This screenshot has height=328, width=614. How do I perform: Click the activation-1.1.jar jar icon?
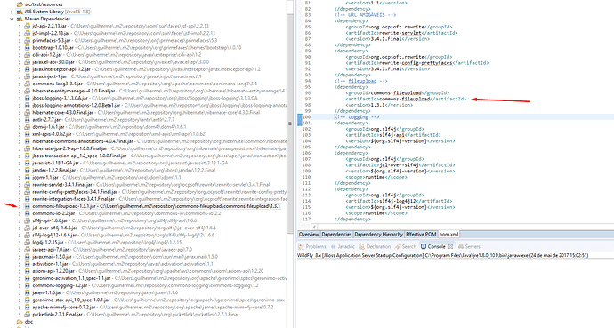pyautogui.click(x=27, y=264)
